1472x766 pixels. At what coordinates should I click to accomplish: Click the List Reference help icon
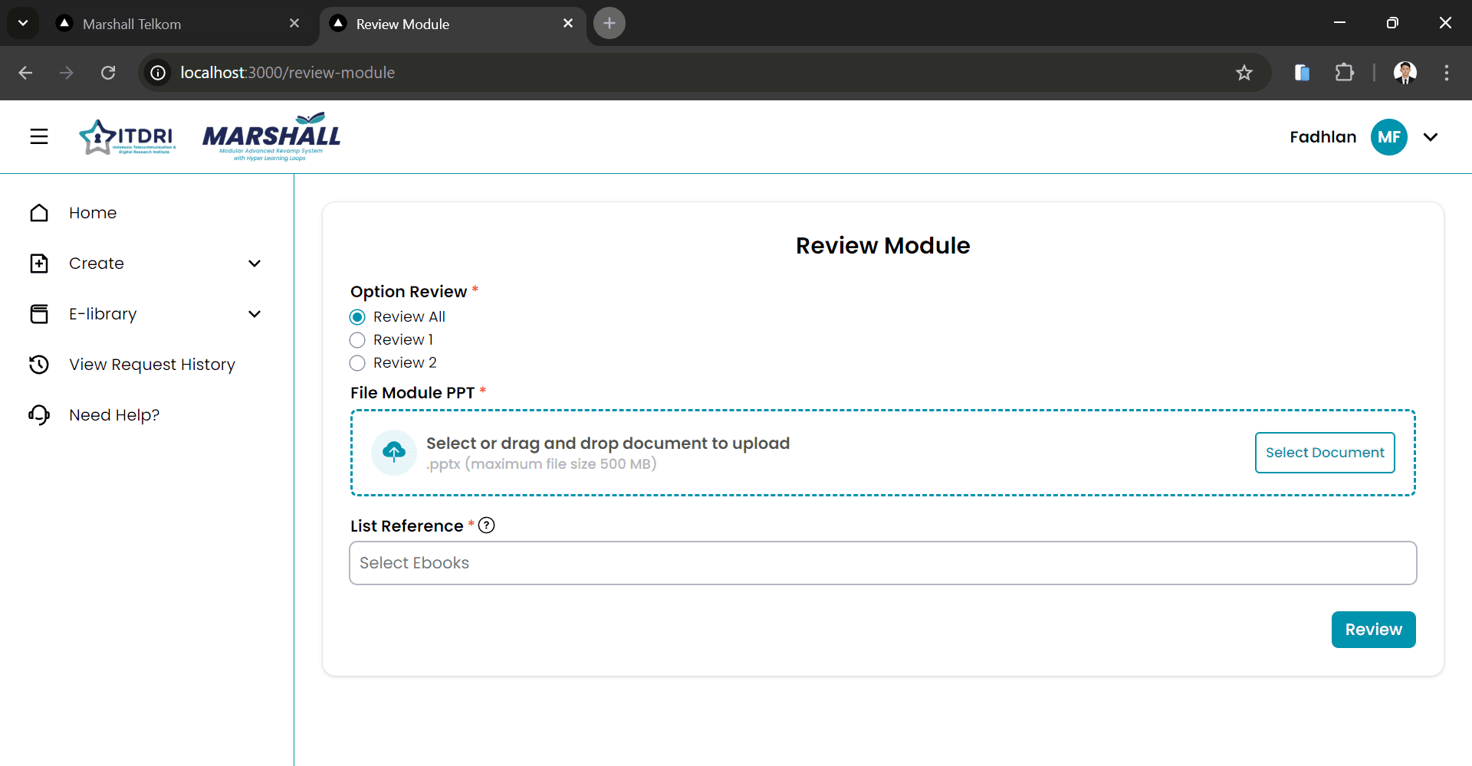click(486, 525)
